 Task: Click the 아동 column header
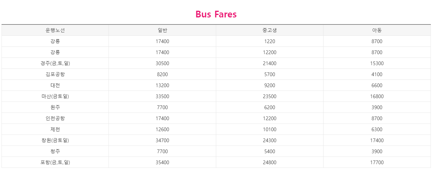tap(377, 30)
